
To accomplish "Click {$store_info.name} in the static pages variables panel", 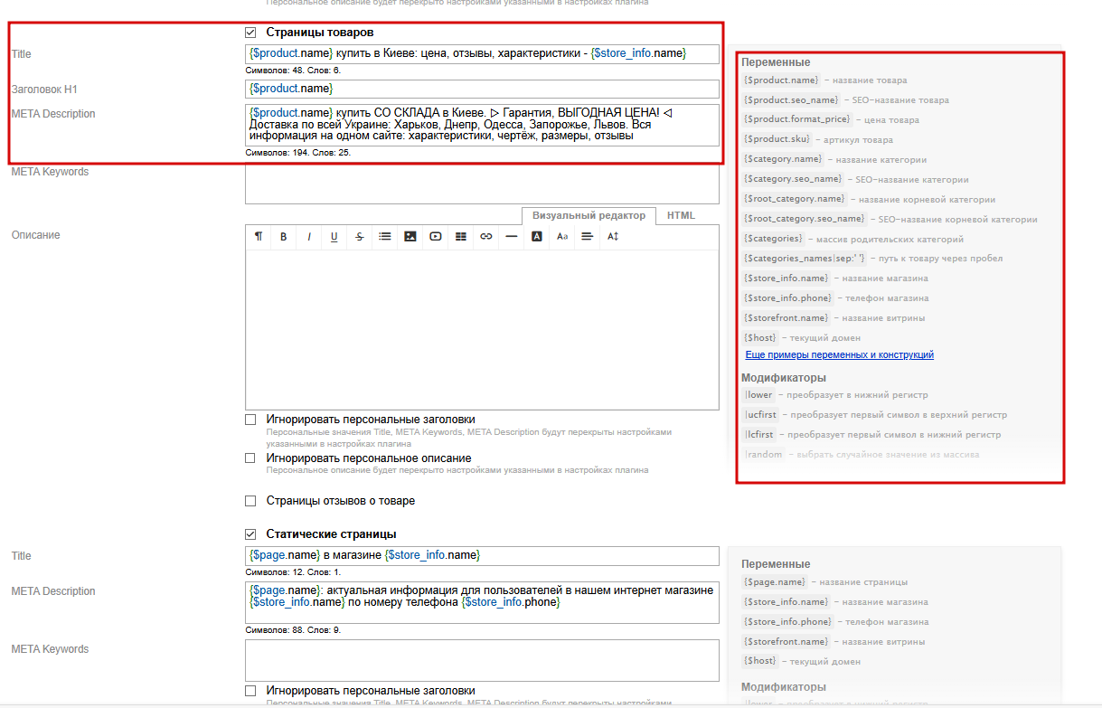I will pos(786,602).
